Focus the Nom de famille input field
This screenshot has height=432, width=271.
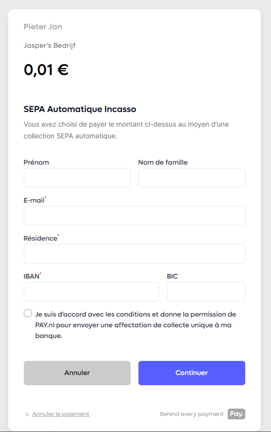pos(192,178)
